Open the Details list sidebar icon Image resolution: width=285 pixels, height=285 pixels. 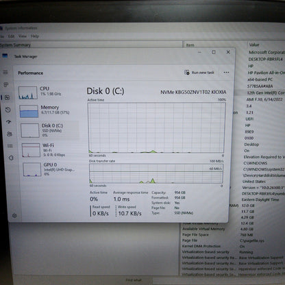point(10,146)
